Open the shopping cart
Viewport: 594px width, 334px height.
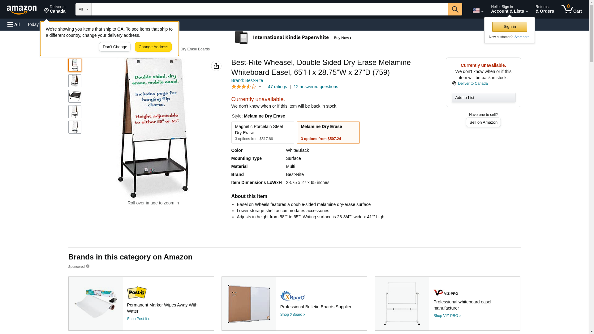[x=571, y=9]
